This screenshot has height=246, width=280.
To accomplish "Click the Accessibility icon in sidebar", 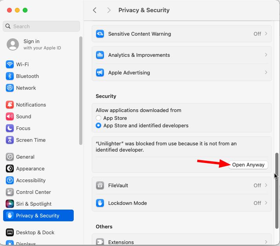I will click(10, 180).
